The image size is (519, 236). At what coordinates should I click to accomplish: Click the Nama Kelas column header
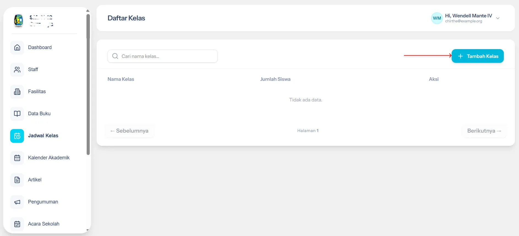click(121, 79)
